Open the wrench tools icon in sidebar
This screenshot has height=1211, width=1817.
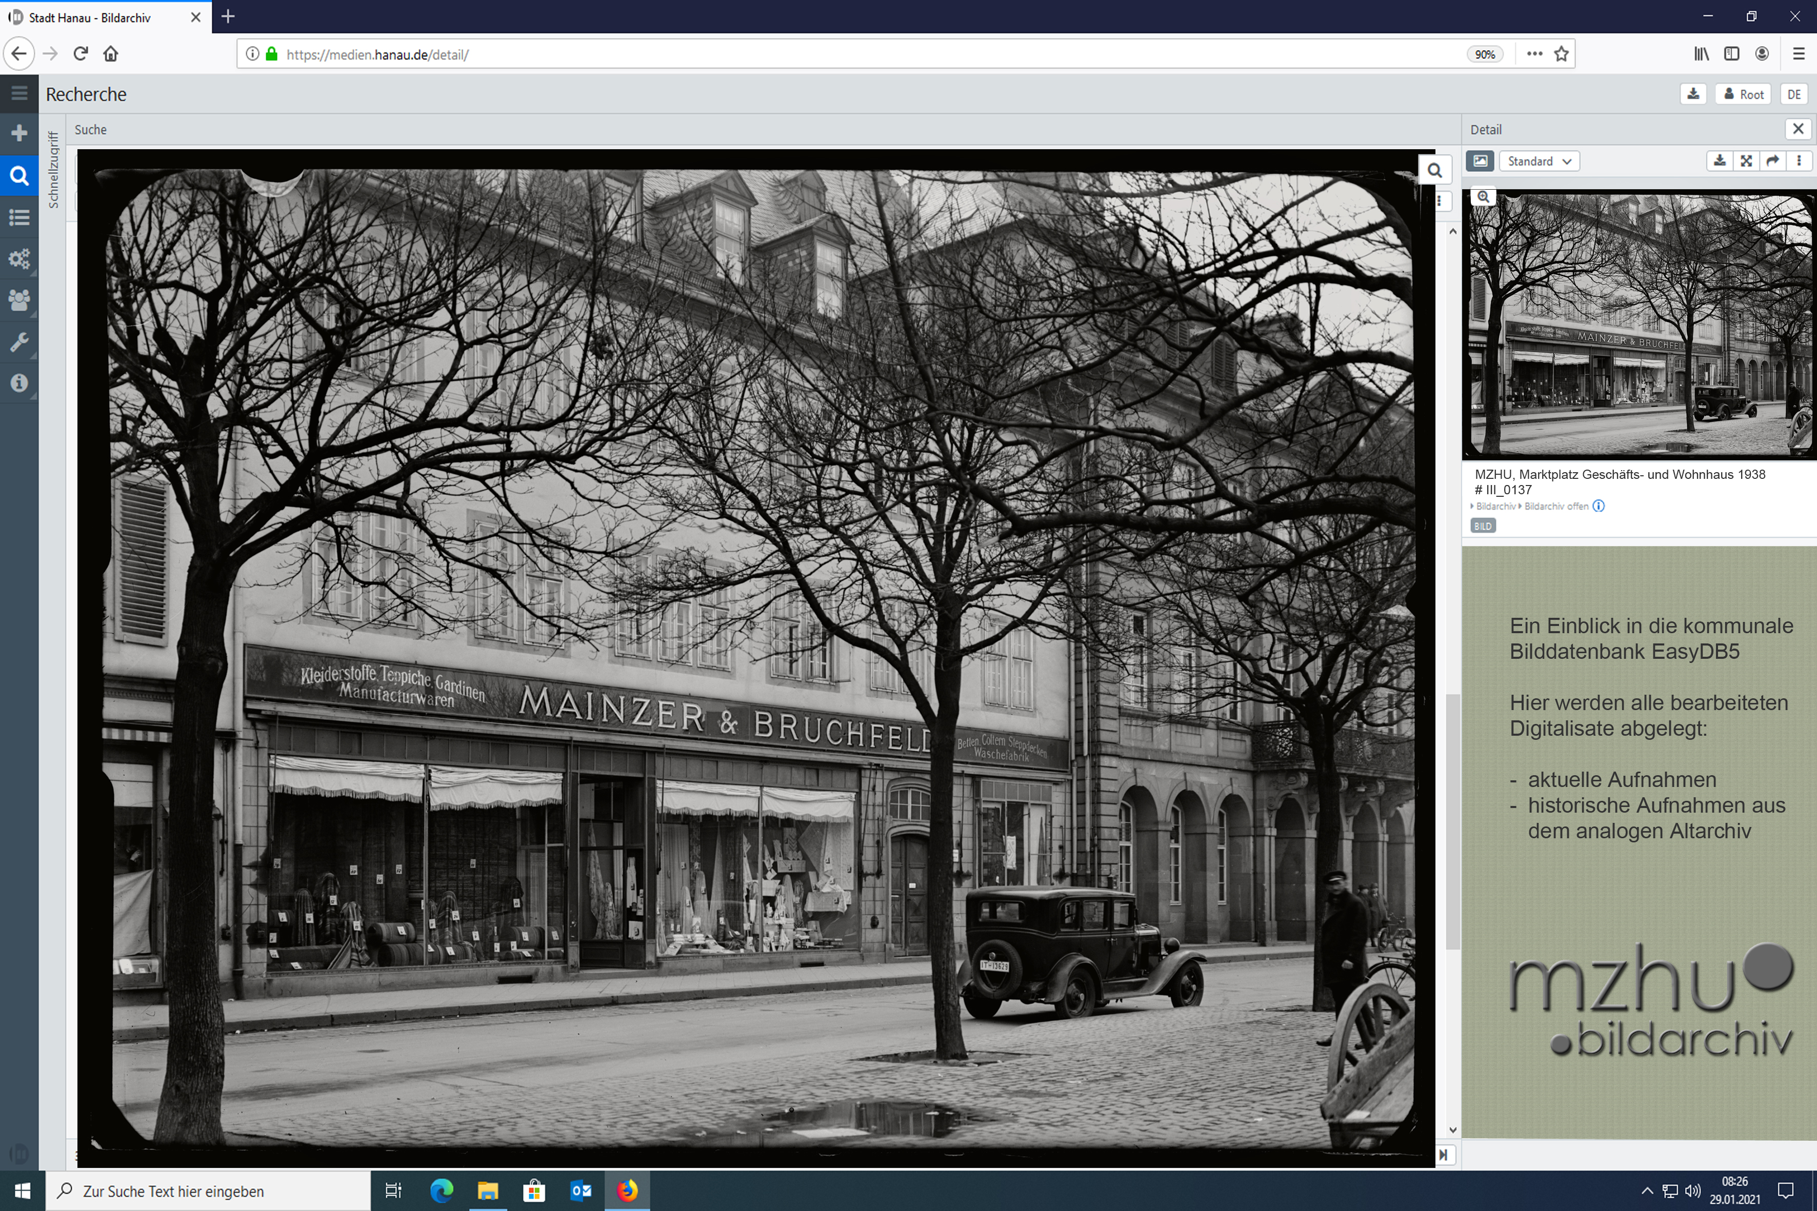coord(19,341)
